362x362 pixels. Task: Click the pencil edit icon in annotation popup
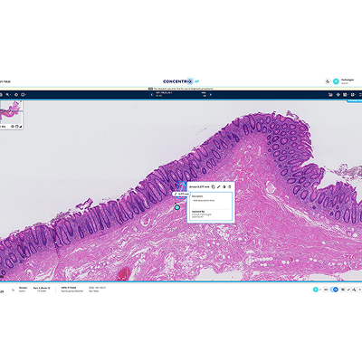[x=219, y=186]
